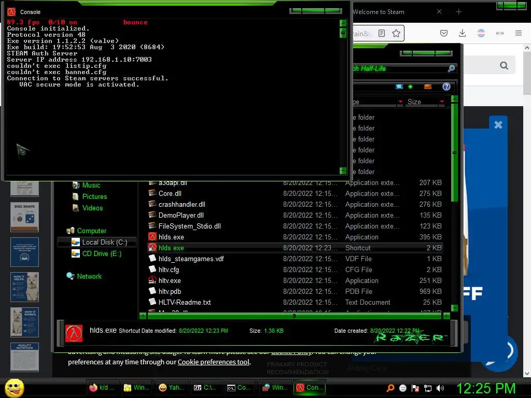Click the new tab plus button
This screenshot has height=398, width=531.
(458, 12)
